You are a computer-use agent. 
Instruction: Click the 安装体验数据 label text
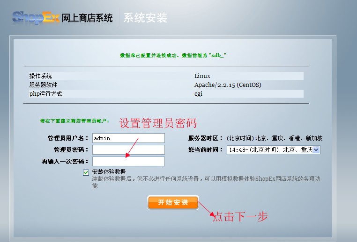[109, 172]
